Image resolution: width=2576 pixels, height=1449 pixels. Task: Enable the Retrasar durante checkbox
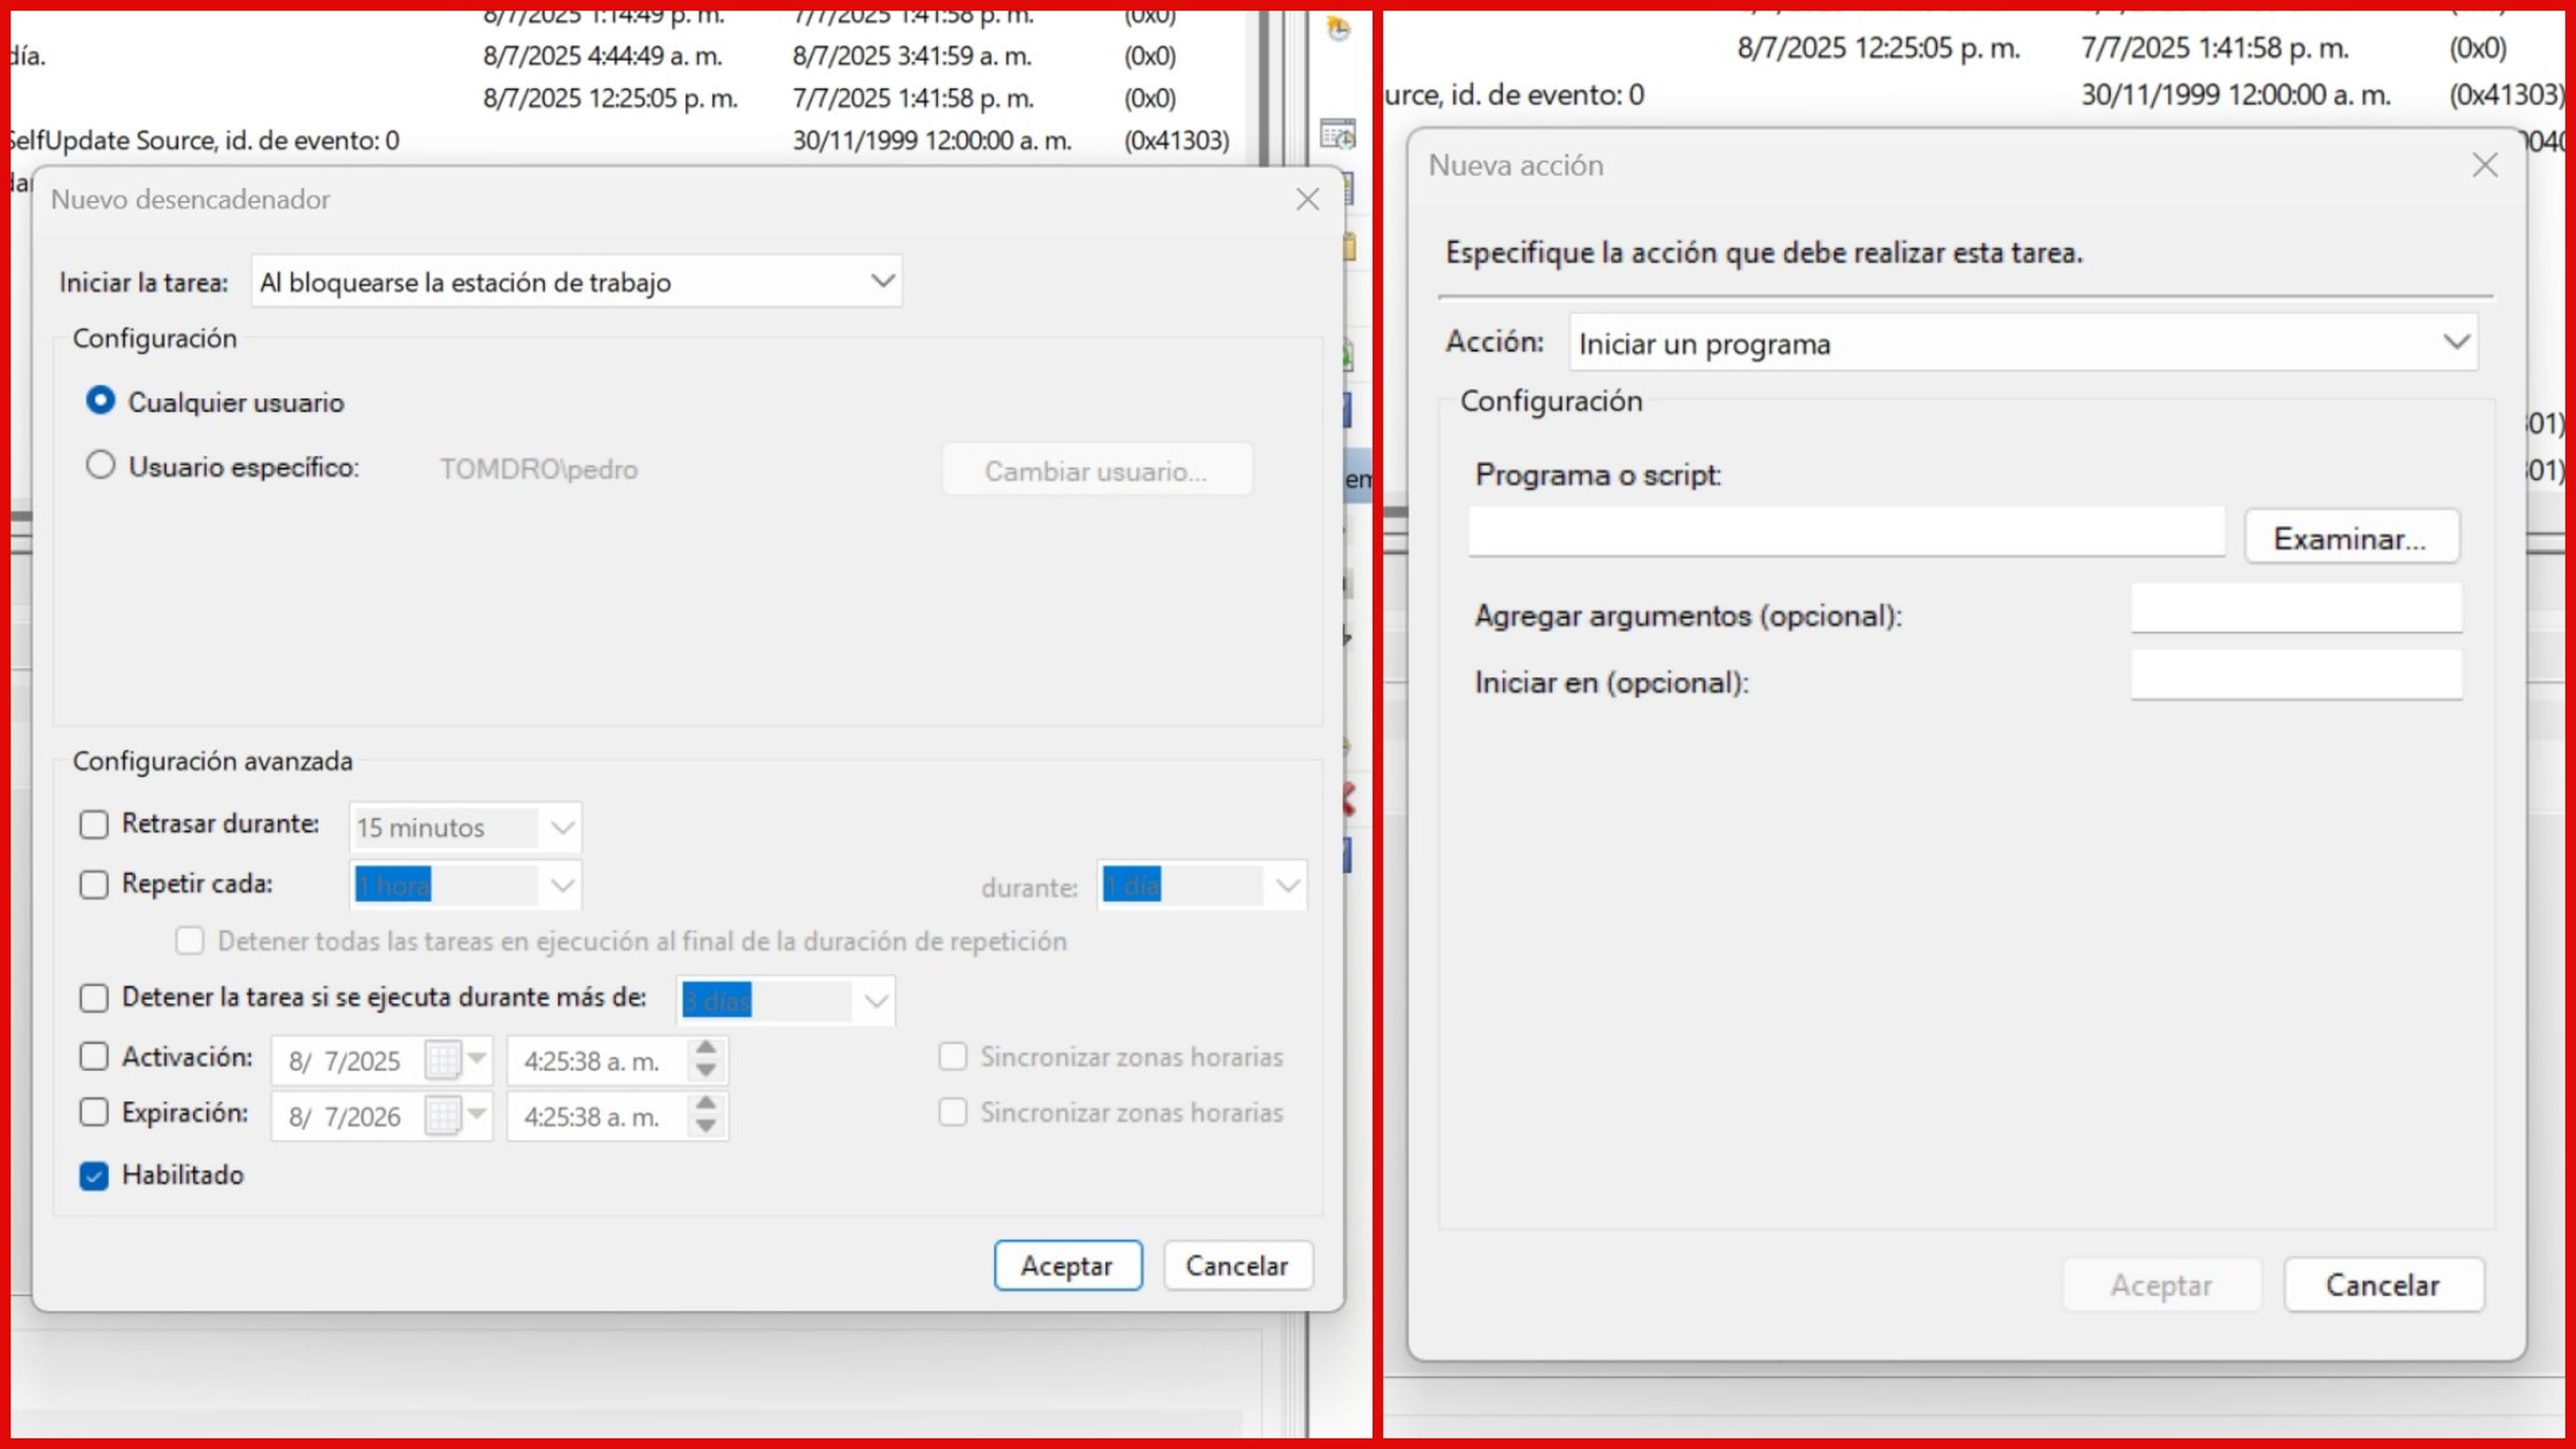[x=94, y=825]
